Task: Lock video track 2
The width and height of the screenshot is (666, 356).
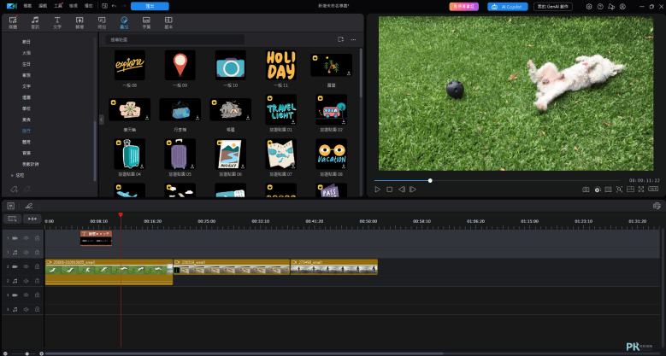Action: [37, 266]
